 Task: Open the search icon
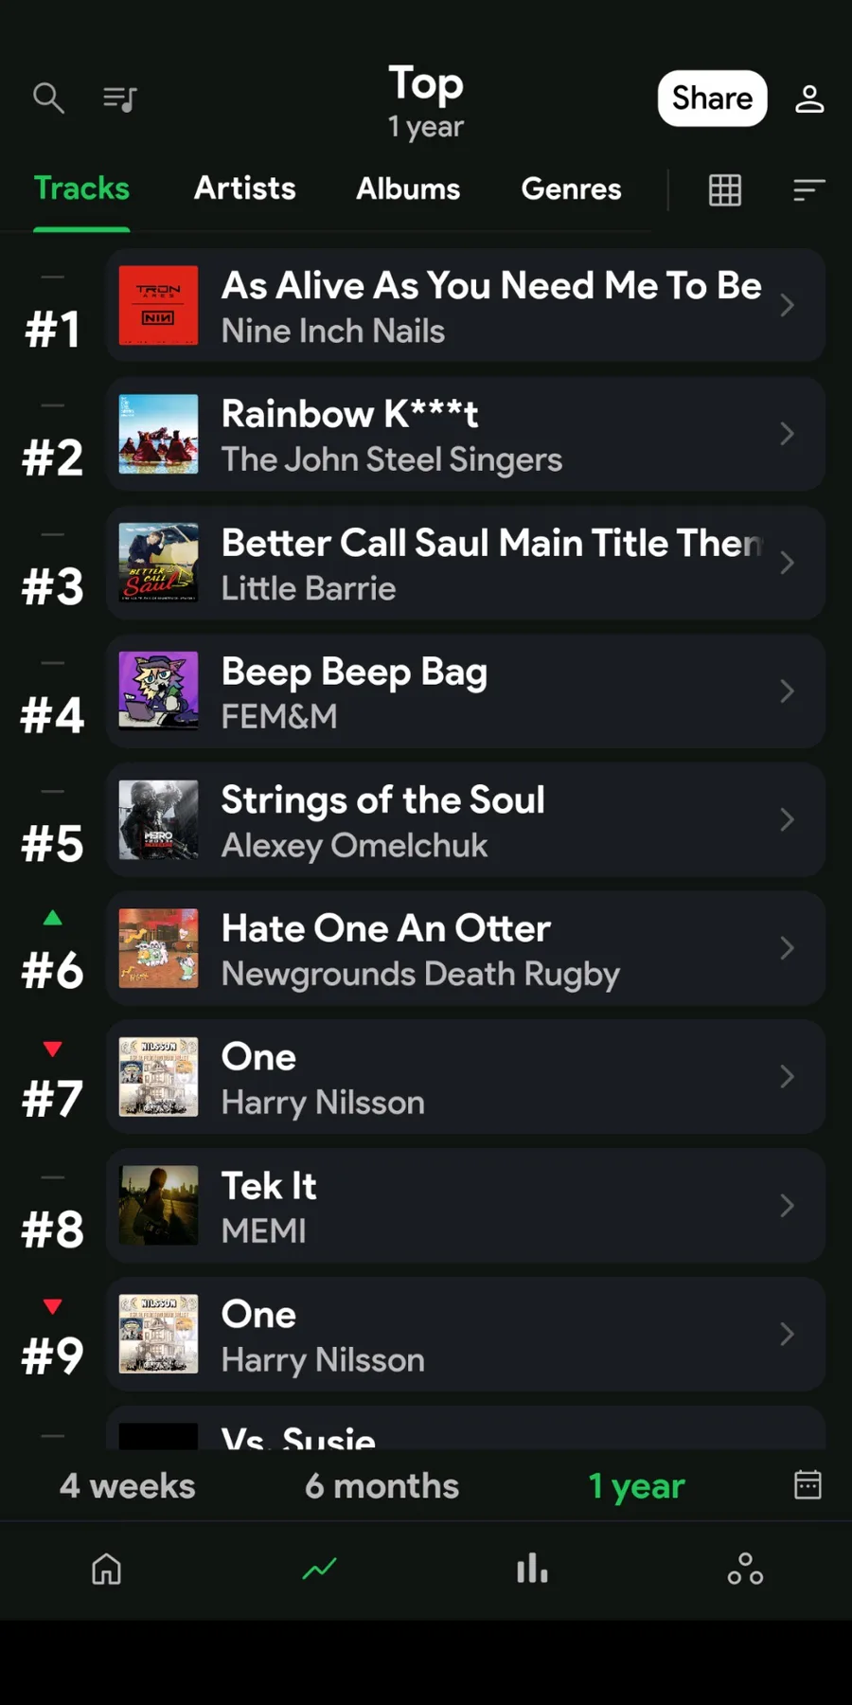point(48,98)
